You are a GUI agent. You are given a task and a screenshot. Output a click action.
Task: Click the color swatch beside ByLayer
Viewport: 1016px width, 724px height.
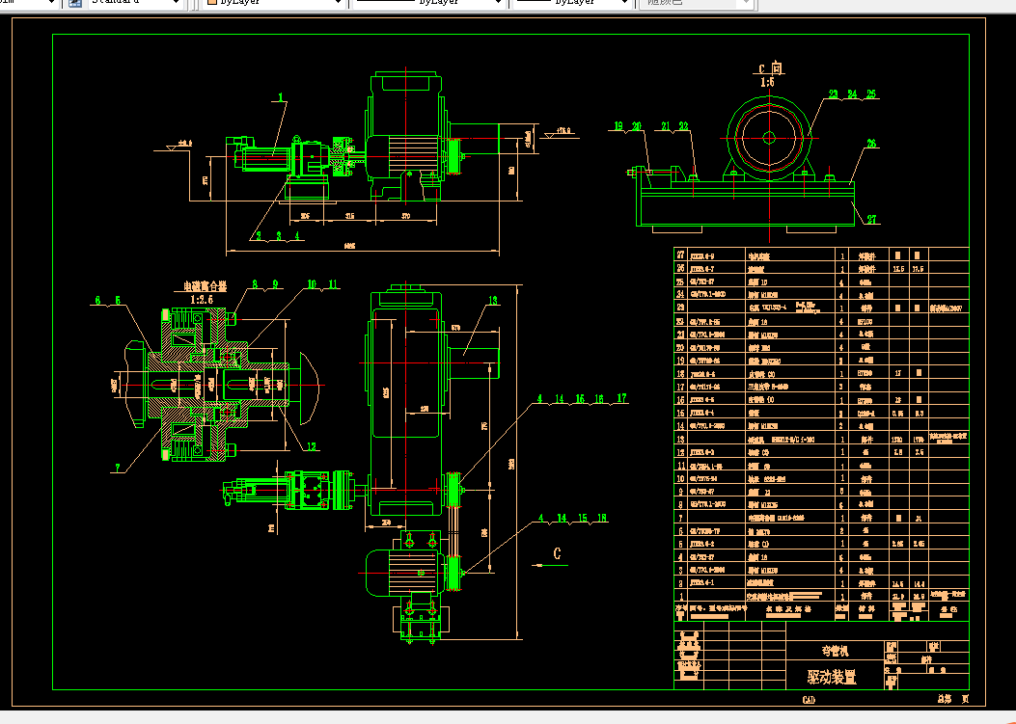click(212, 2)
